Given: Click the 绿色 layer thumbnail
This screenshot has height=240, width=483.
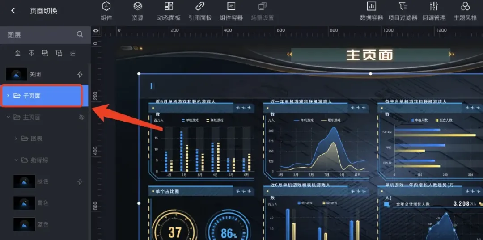Looking at the screenshot, I should (24, 181).
